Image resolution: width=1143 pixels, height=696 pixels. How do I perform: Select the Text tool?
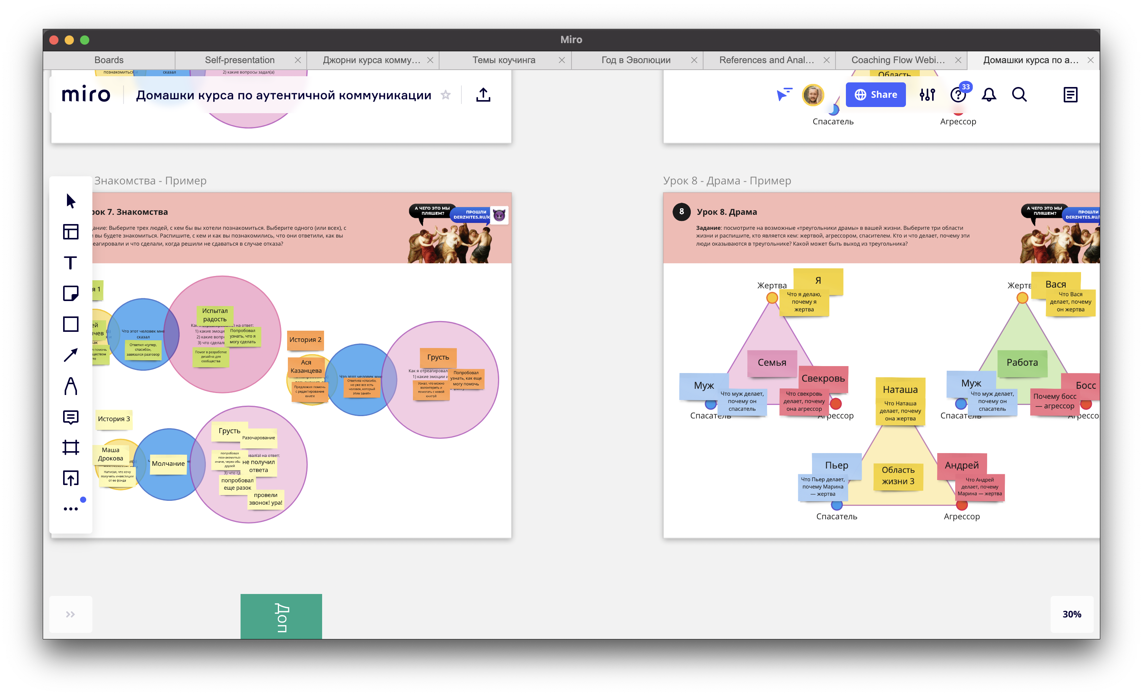[70, 263]
